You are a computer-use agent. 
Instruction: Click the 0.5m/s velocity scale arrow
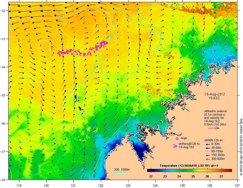(213, 128)
